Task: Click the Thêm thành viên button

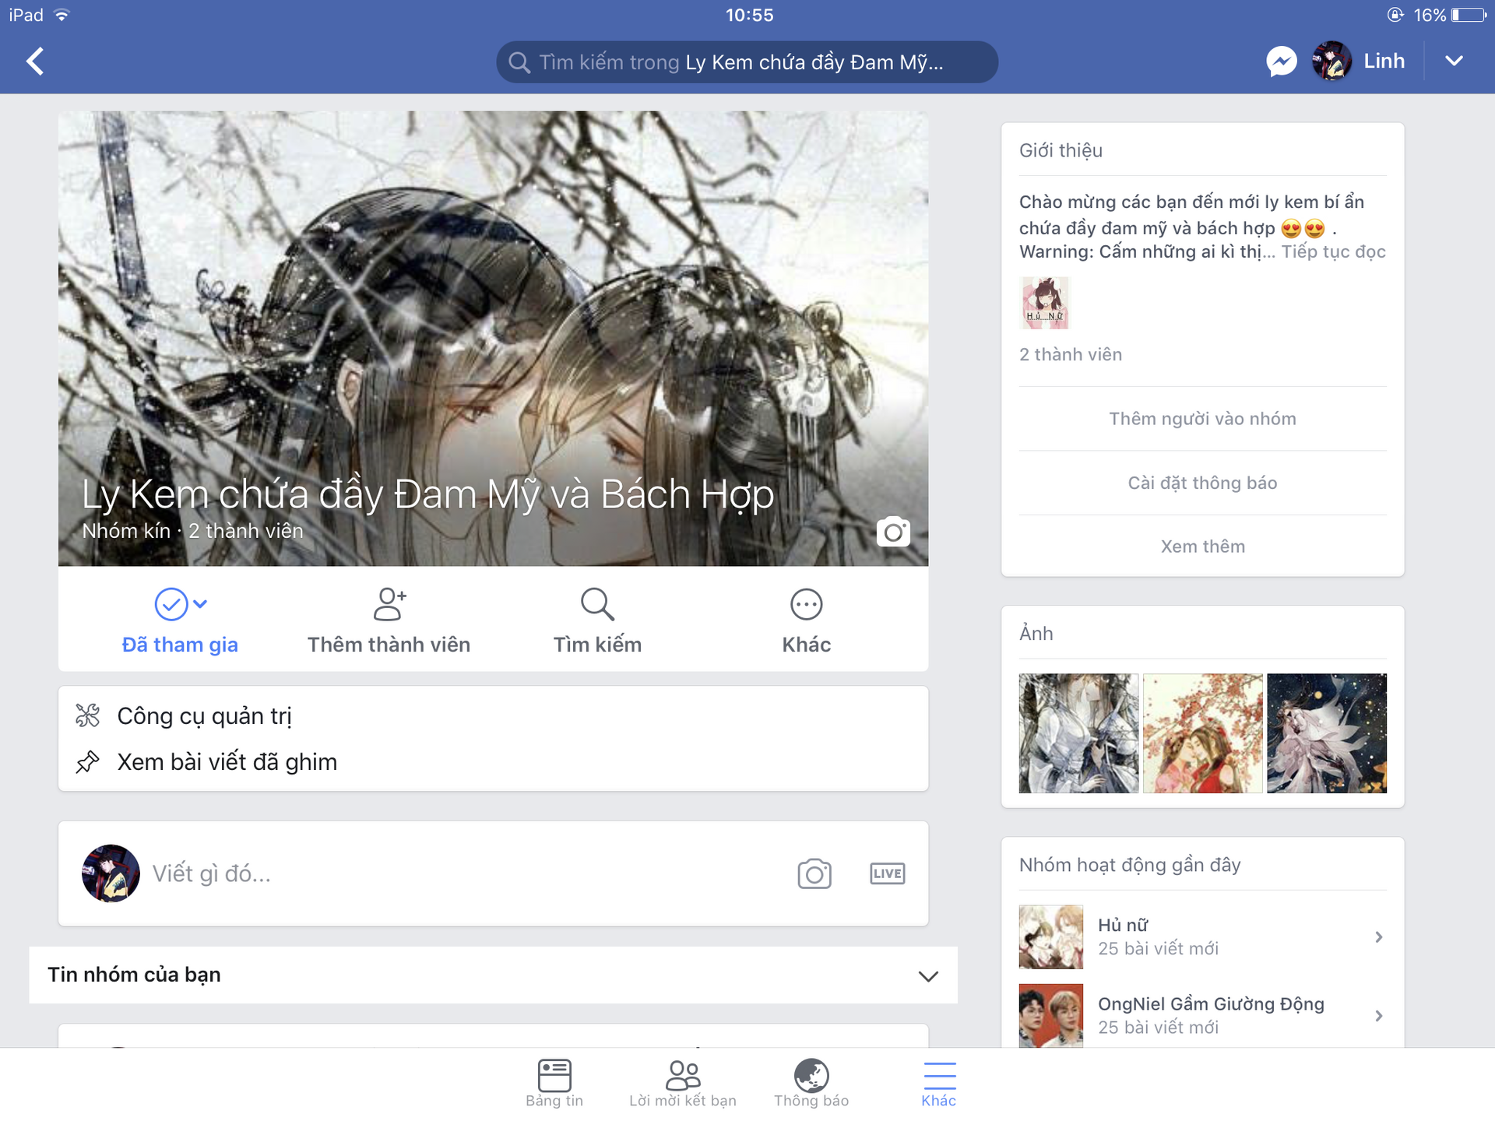Action: pos(389,620)
